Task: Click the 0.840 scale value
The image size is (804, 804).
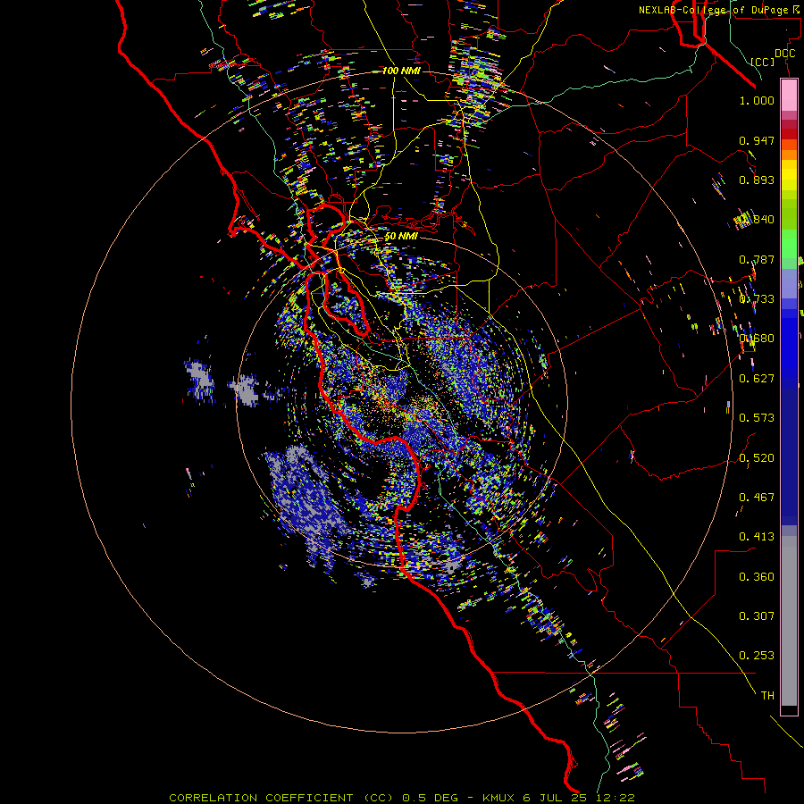Action: pos(757,220)
